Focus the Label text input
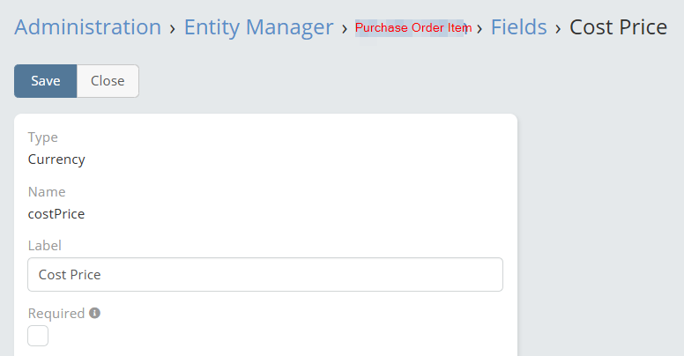684x356 pixels. pos(265,274)
